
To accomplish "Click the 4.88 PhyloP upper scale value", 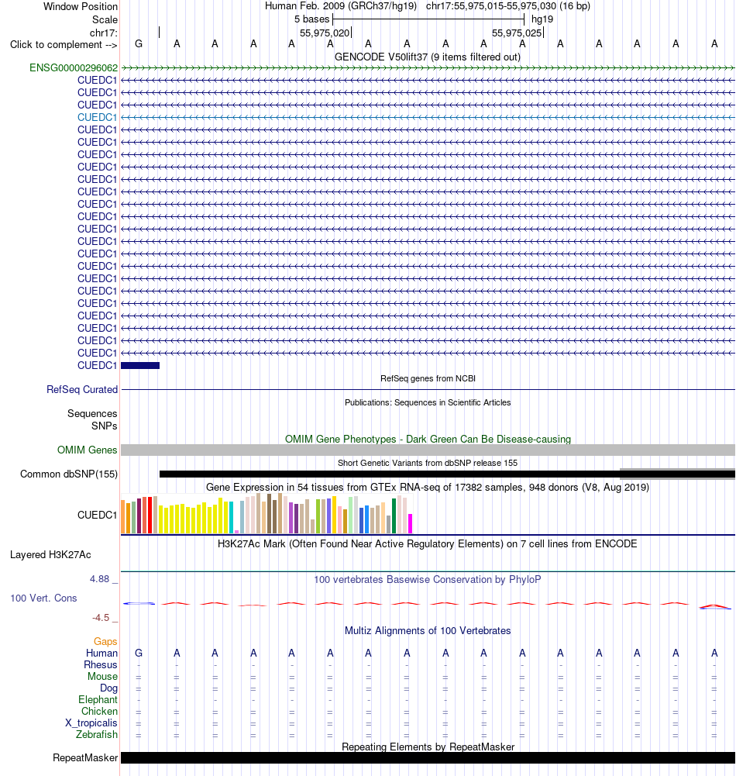I will (99, 579).
